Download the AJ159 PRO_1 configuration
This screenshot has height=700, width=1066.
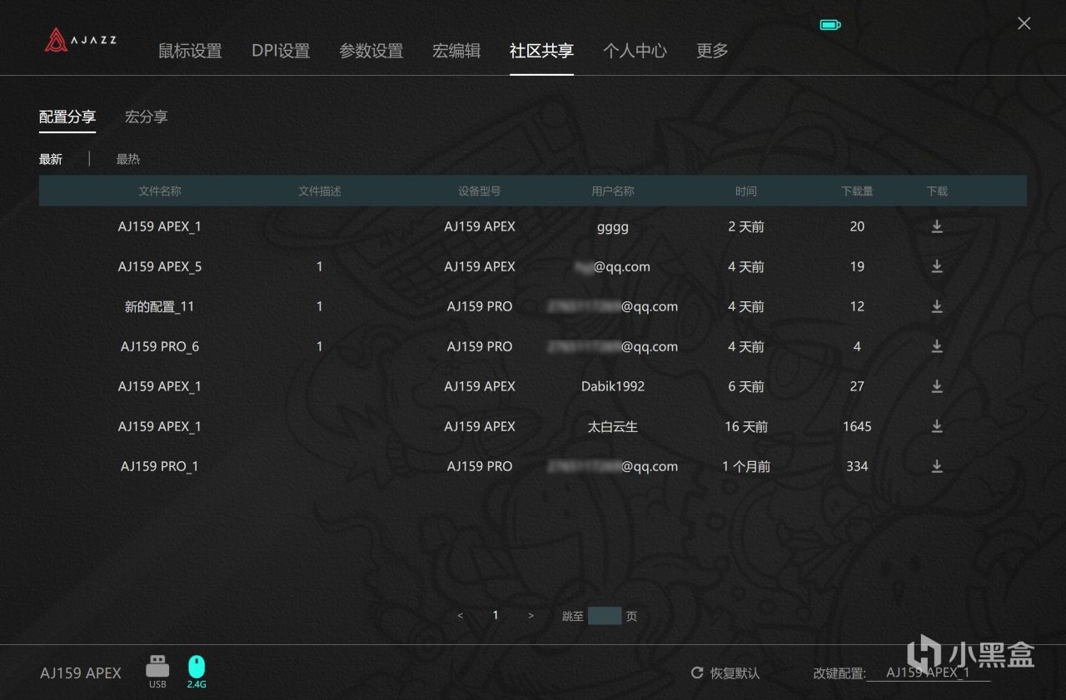tap(937, 466)
